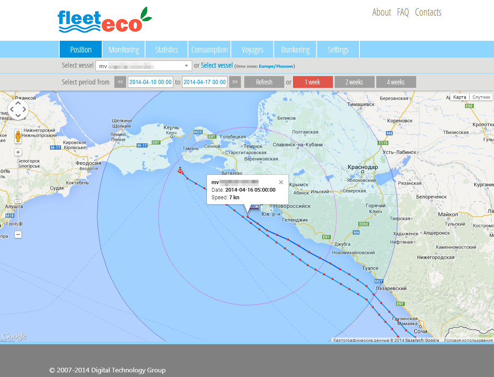Click the popup date '2014-04-16 05:00:00'
The image size is (494, 377).
251,190
